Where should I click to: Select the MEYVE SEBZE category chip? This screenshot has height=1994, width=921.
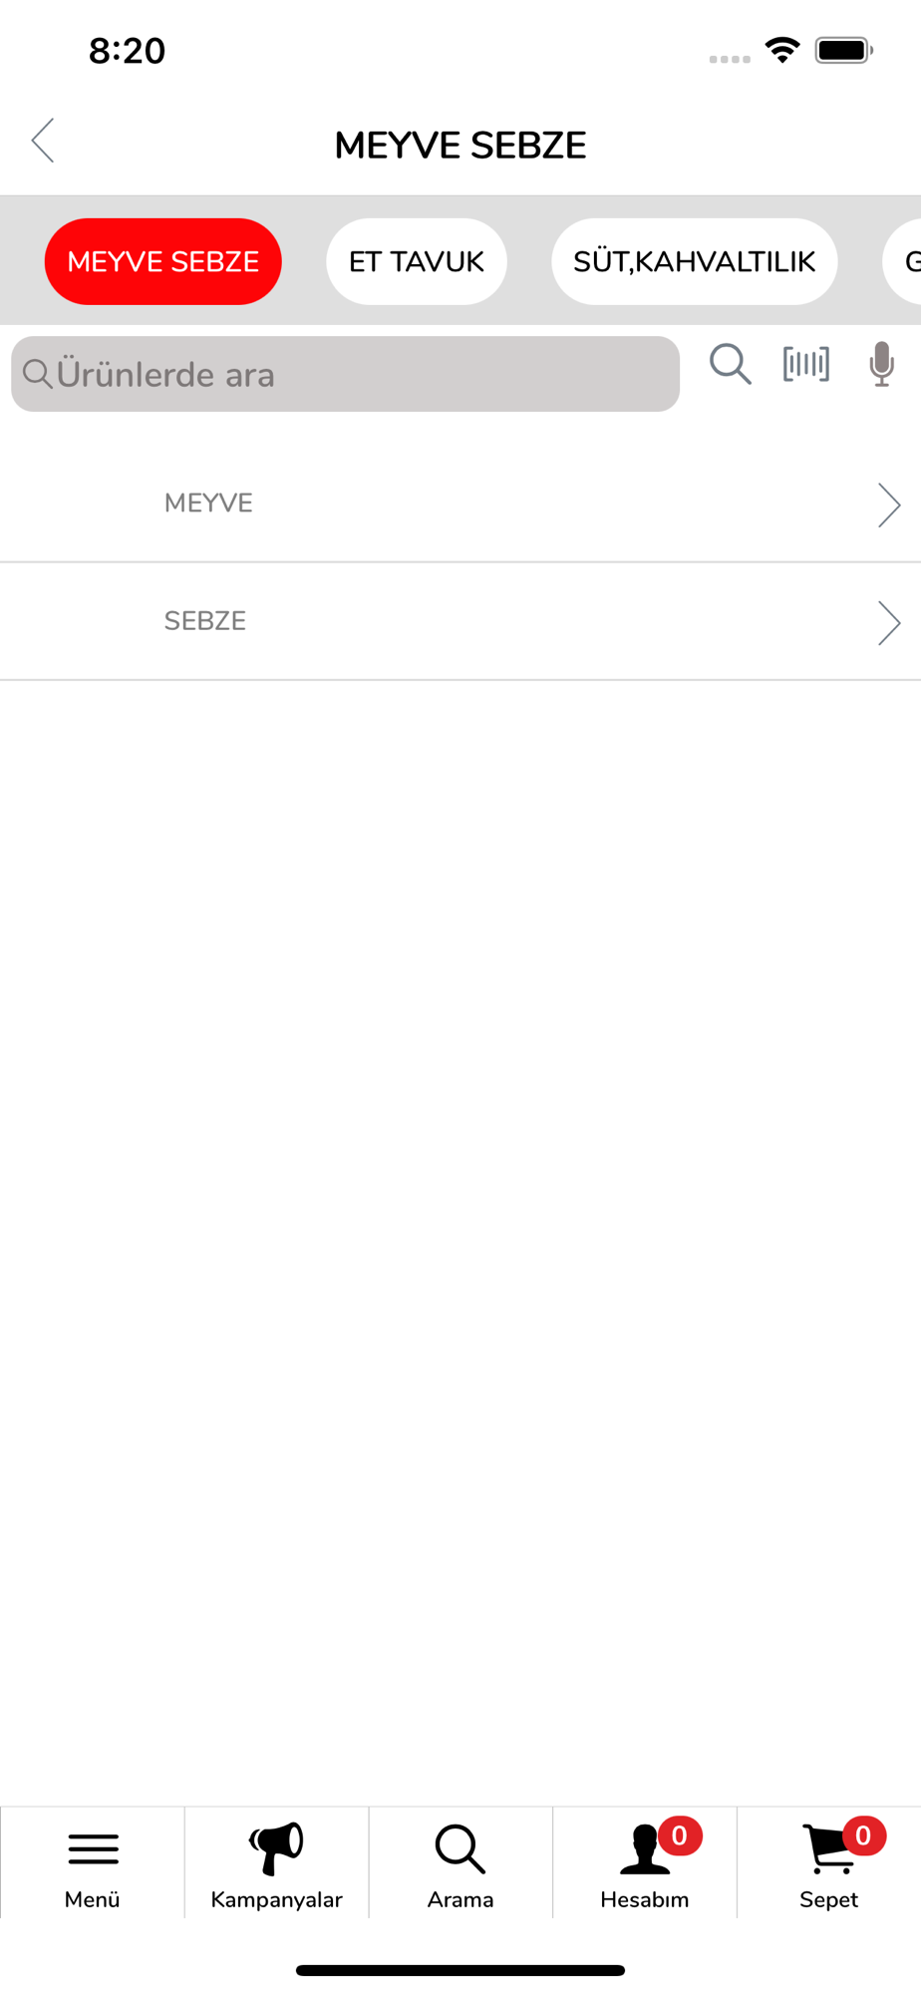[x=163, y=261]
